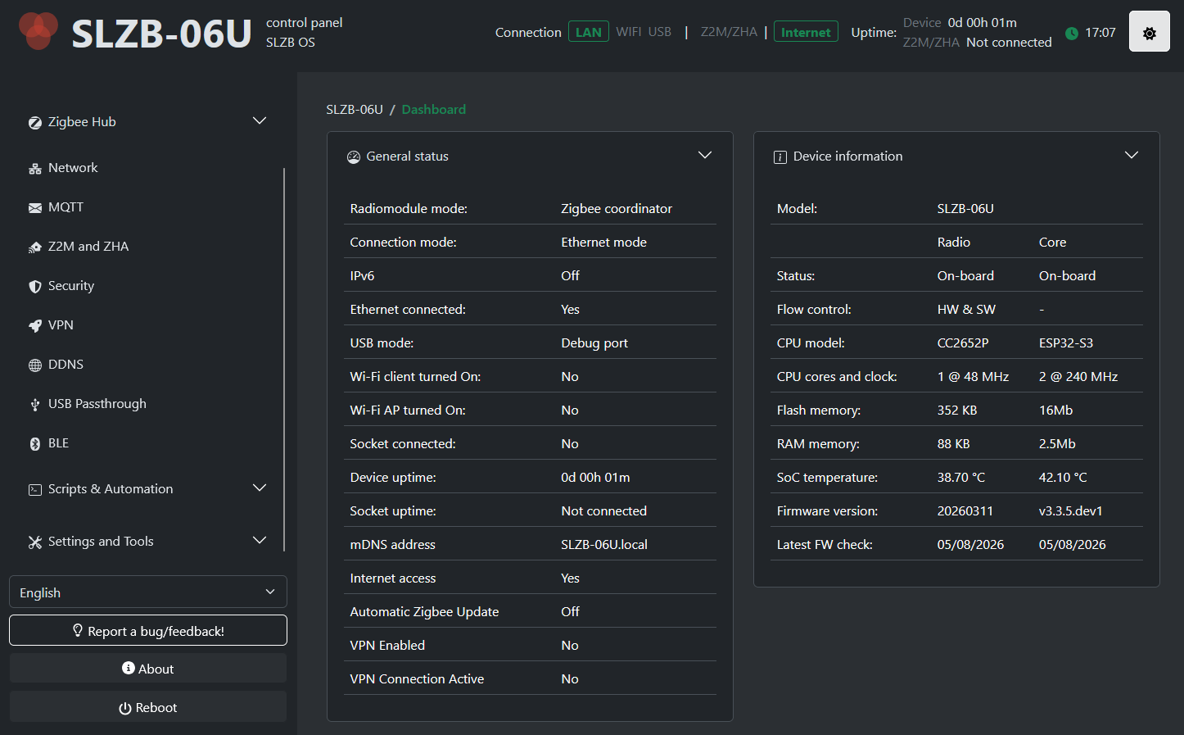Image resolution: width=1184 pixels, height=735 pixels.
Task: Click the Automatic Zigbee Update row label
Action: point(424,611)
